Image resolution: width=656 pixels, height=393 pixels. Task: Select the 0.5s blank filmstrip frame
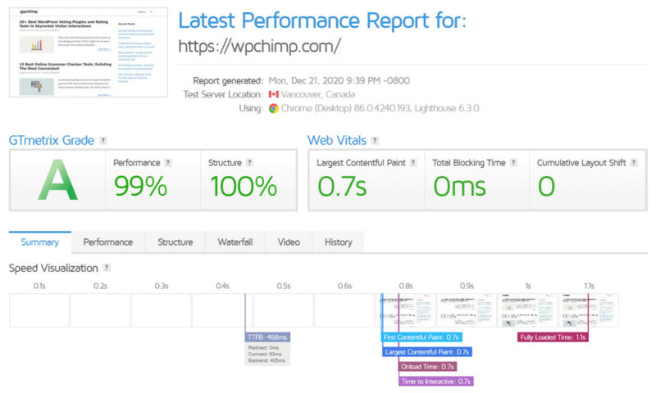point(283,310)
